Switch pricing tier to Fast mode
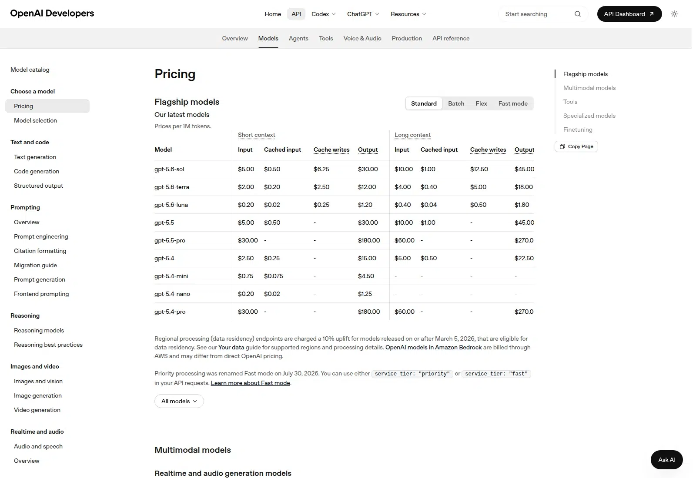This screenshot has width=696, height=478. (513, 103)
